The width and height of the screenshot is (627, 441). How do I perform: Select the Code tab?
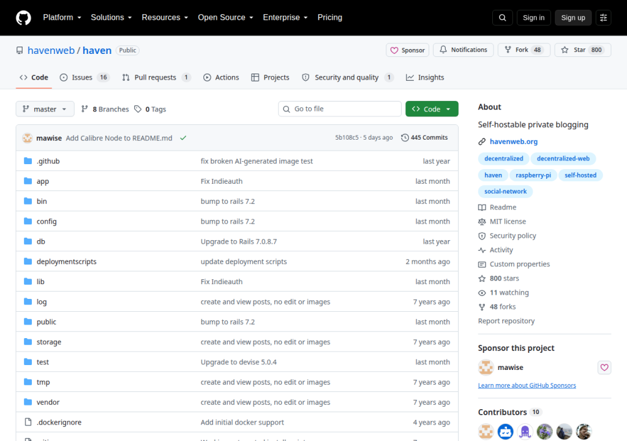coord(34,77)
